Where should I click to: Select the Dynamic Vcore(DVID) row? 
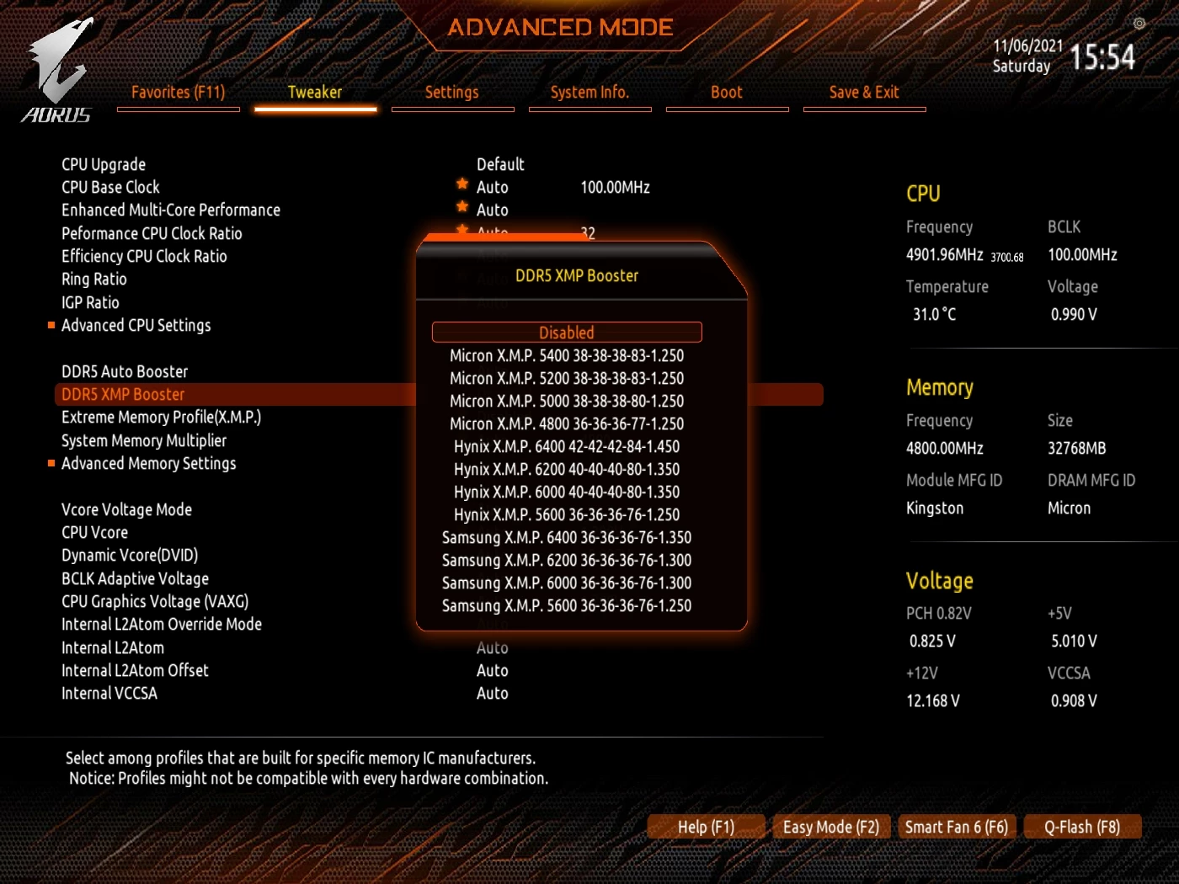130,555
